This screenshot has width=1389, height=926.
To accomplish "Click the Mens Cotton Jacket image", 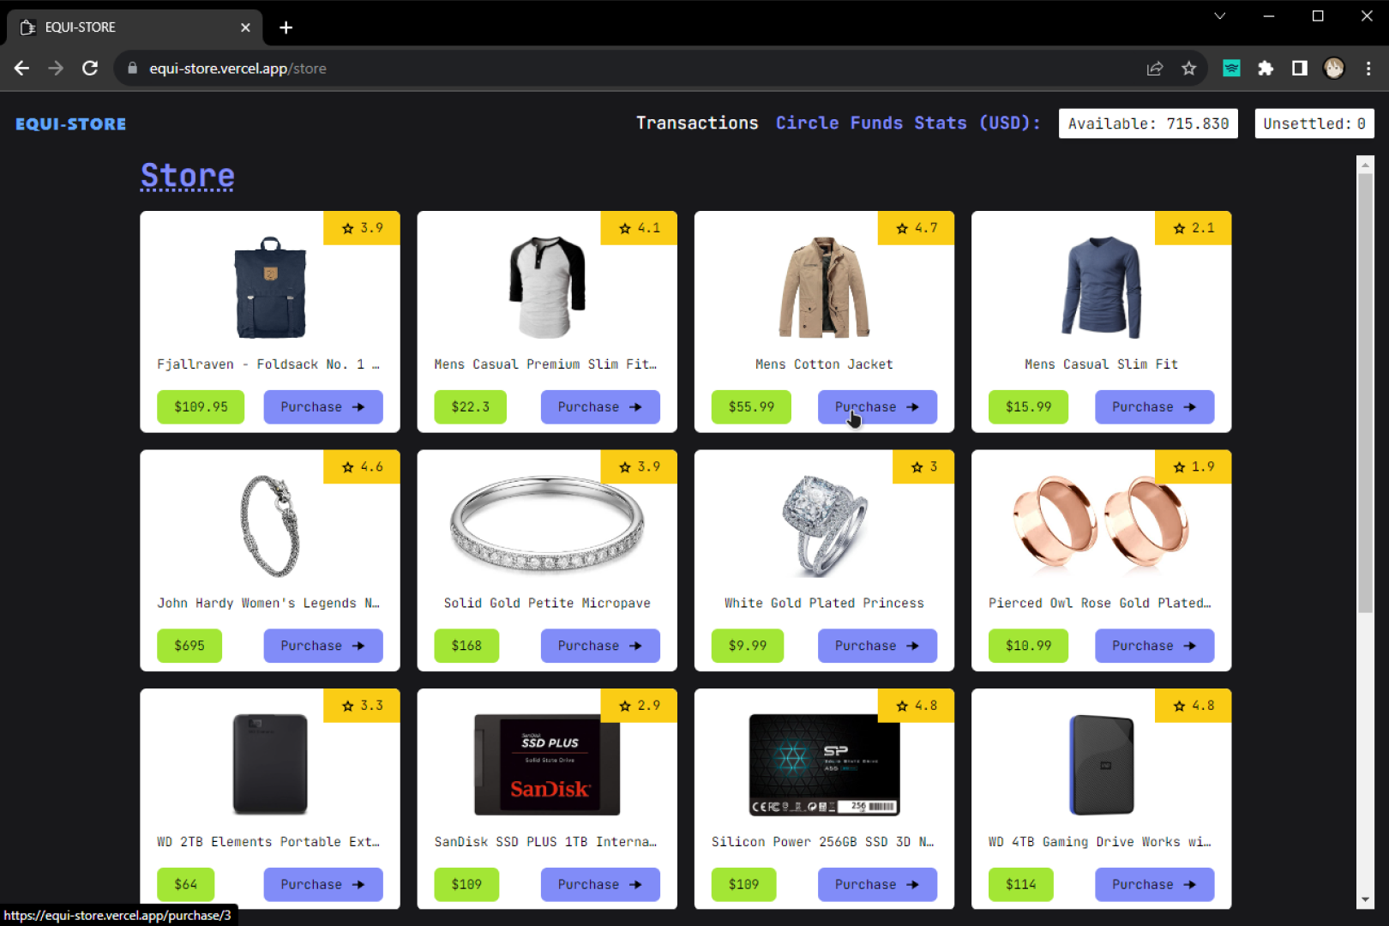I will [x=824, y=288].
